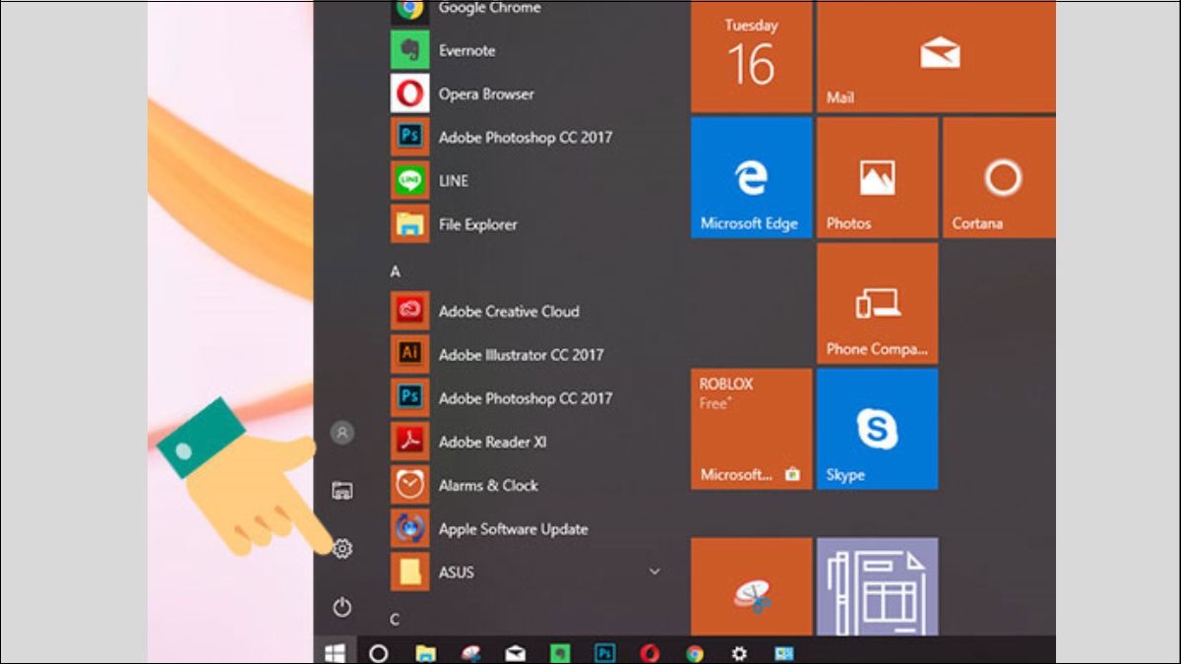Open the user account icon in Start rail
The width and height of the screenshot is (1181, 664).
(342, 433)
